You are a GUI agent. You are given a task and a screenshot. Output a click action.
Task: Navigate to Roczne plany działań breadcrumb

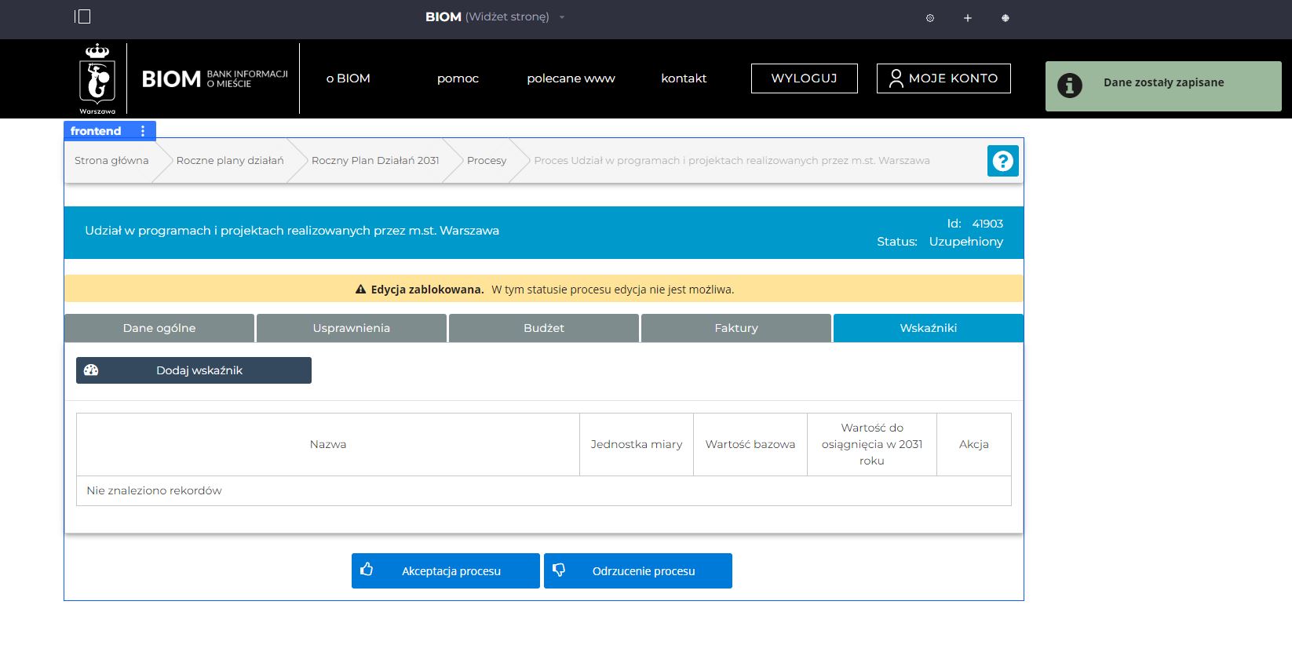click(230, 161)
